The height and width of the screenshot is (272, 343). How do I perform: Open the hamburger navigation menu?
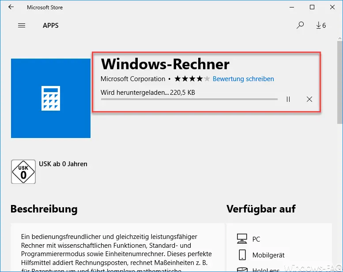click(22, 26)
